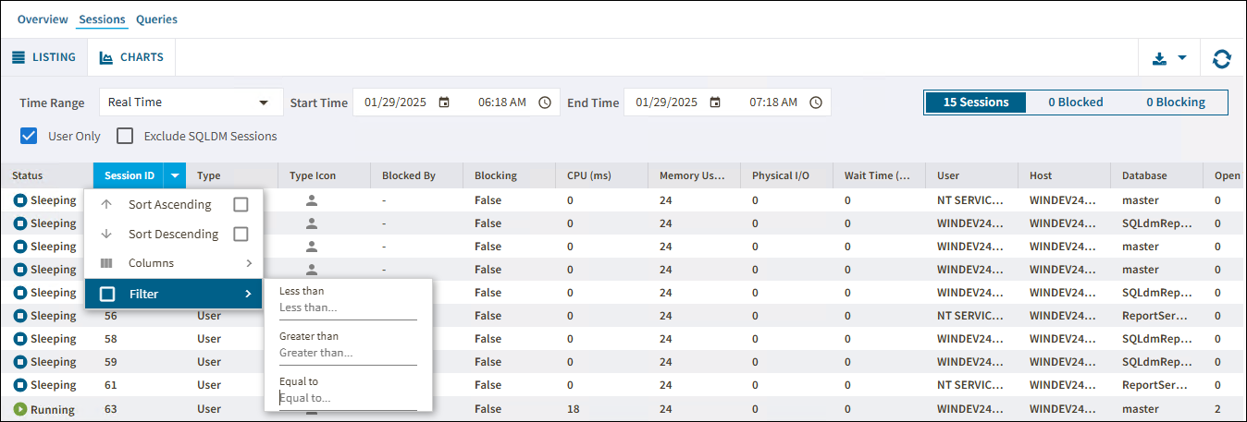The image size is (1247, 422).
Task: Click the refresh icon at top right
Action: point(1222,58)
